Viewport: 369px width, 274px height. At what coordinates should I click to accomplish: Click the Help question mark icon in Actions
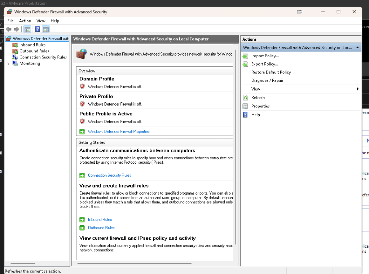245,115
